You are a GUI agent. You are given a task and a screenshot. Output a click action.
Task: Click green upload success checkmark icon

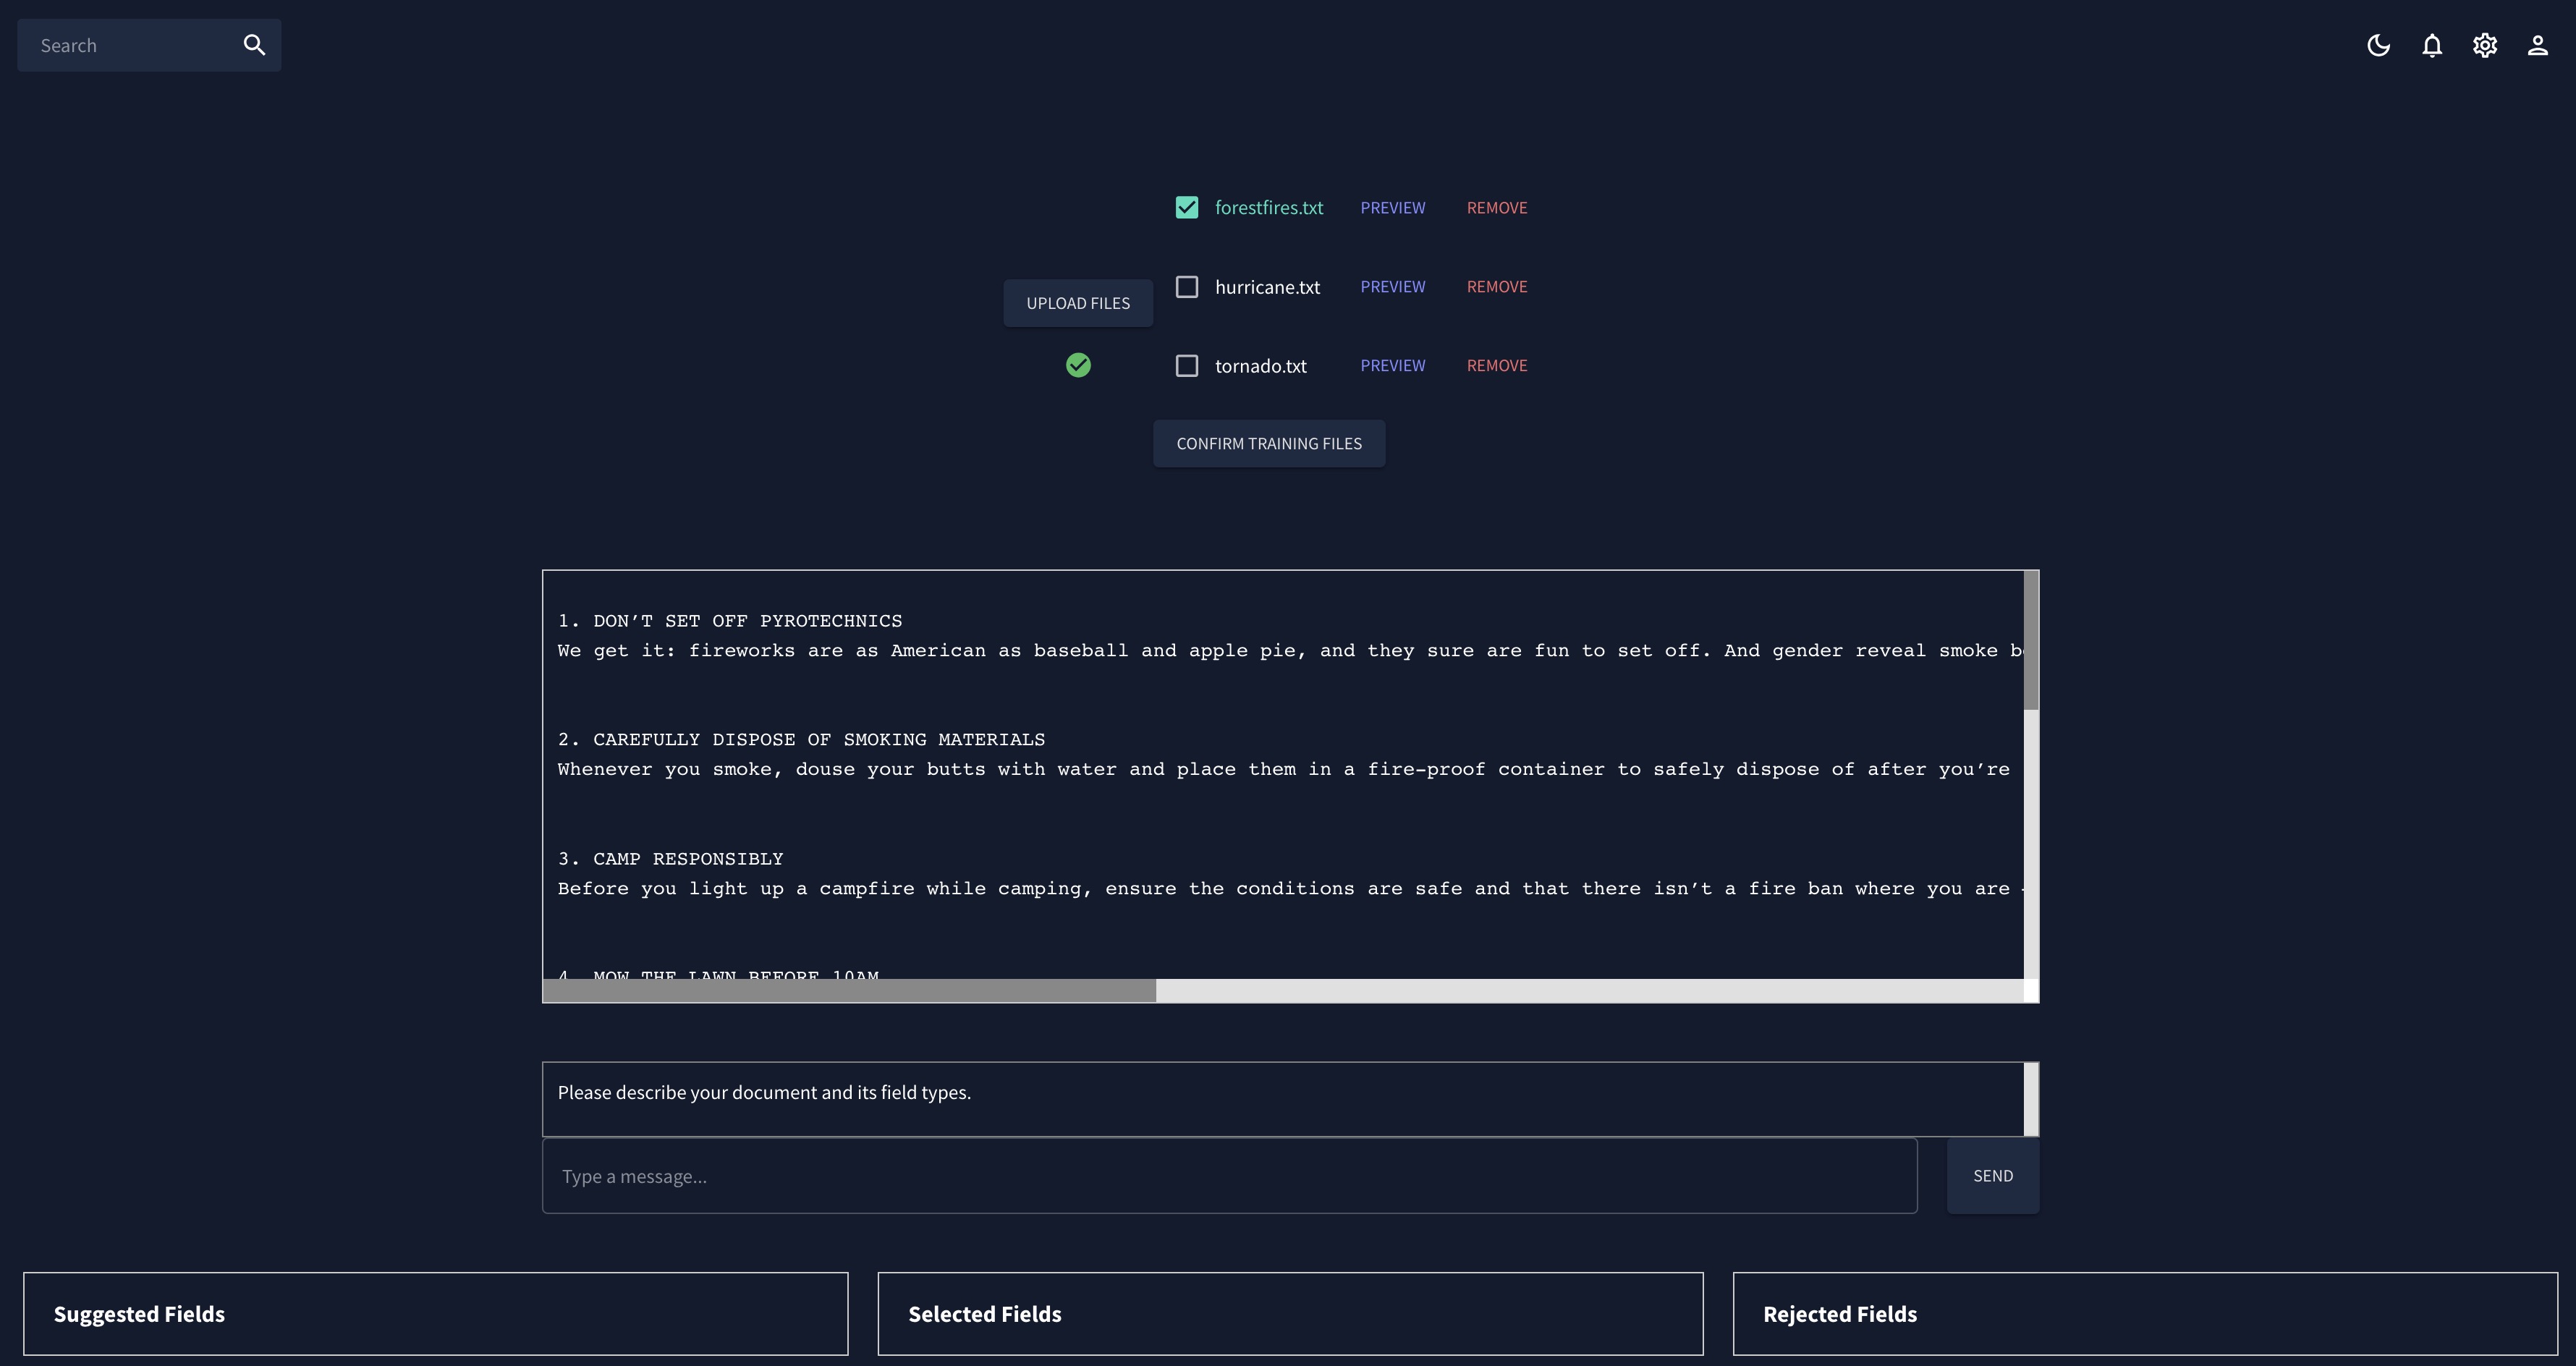pos(1078,365)
